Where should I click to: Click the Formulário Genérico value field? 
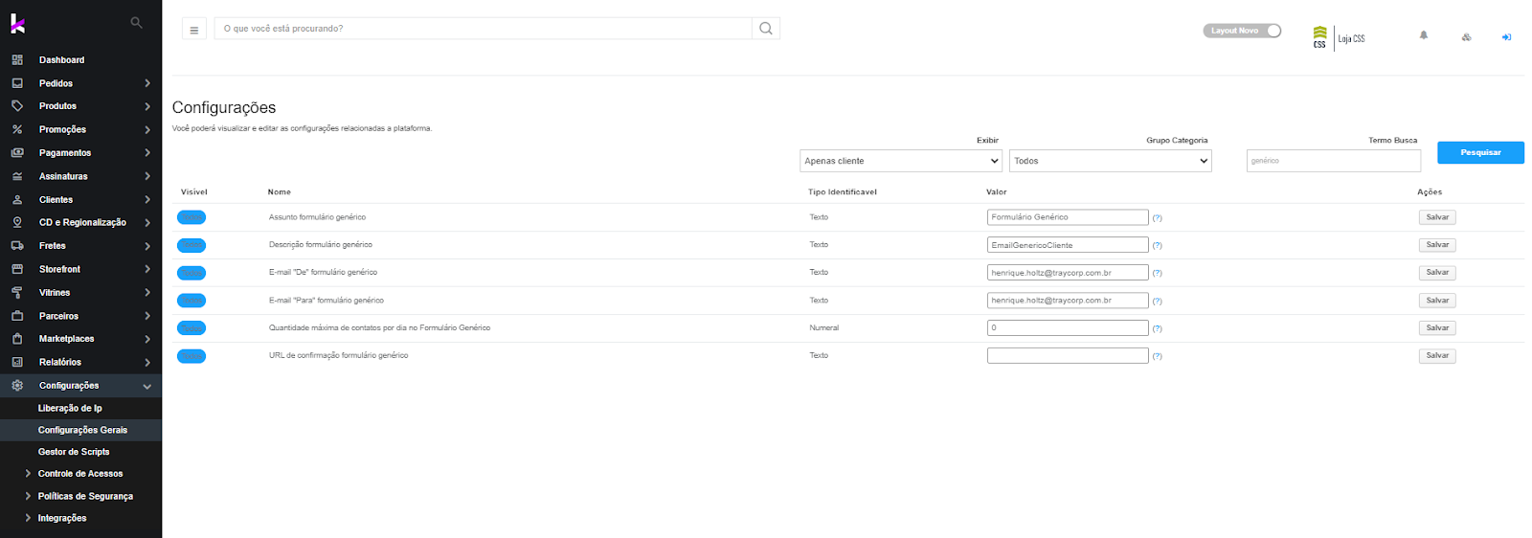pyautogui.click(x=1068, y=217)
